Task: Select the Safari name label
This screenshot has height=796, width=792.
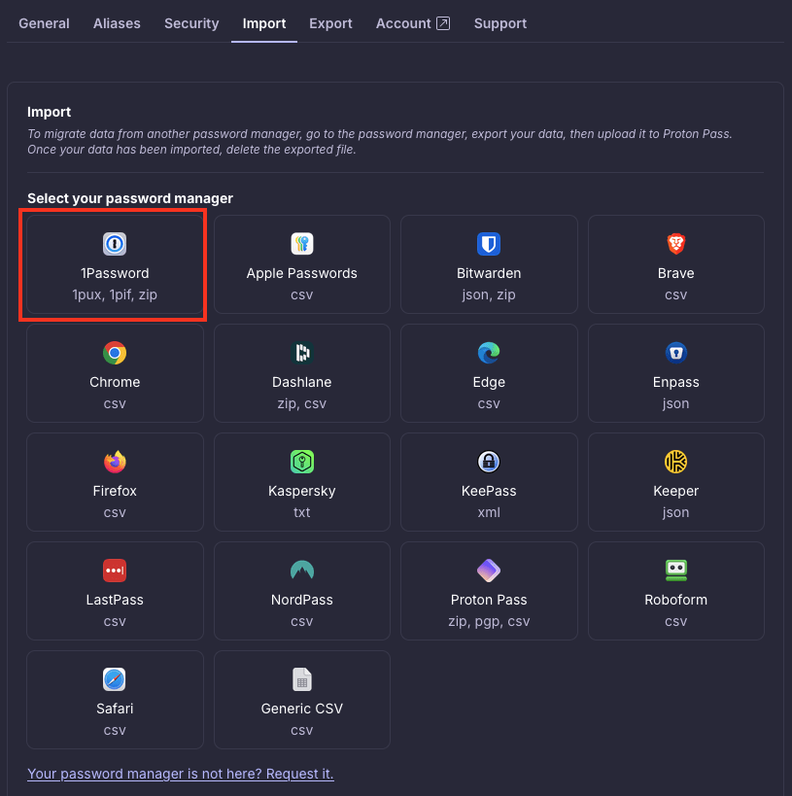Action: 115,709
